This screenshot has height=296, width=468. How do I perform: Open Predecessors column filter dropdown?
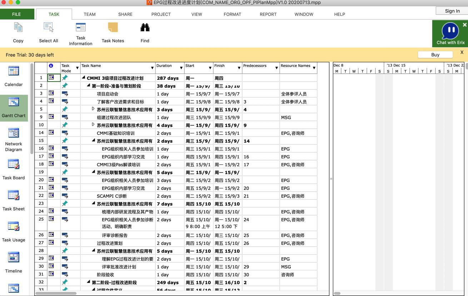pyautogui.click(x=277, y=68)
